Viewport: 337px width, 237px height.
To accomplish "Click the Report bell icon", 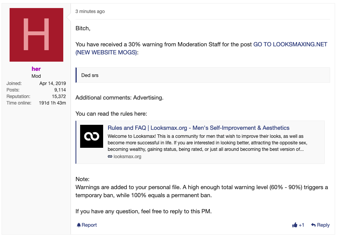I will coord(79,225).
